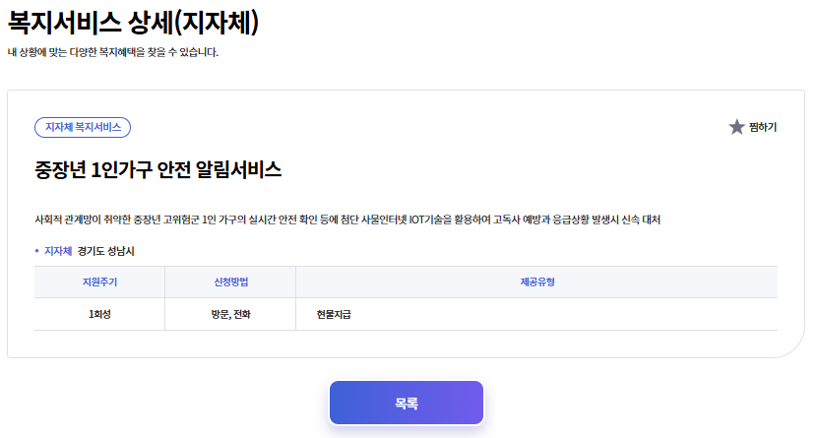
Task: Select the 지원주기 column header
Action: [x=99, y=282]
